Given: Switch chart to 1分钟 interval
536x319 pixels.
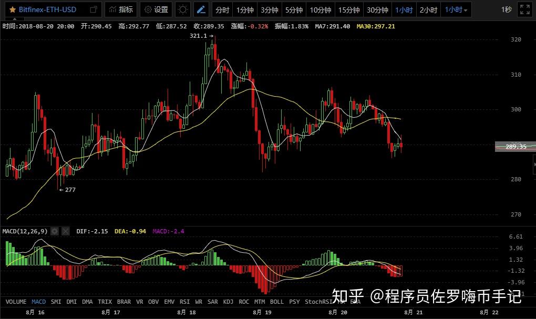Looking at the screenshot, I should click(x=245, y=10).
